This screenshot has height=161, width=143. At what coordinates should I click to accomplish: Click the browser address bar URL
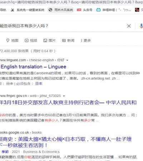71,2
